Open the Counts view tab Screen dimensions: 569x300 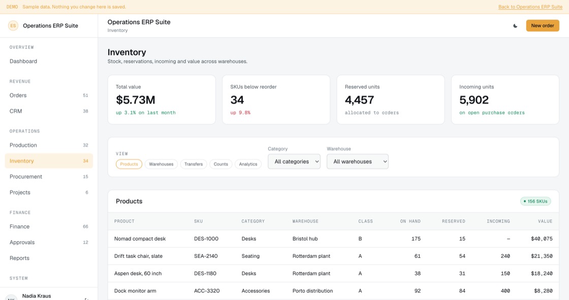coord(220,164)
